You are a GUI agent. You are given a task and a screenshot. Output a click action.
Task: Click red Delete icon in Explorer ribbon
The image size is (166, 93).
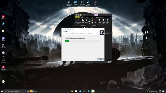click(96, 20)
